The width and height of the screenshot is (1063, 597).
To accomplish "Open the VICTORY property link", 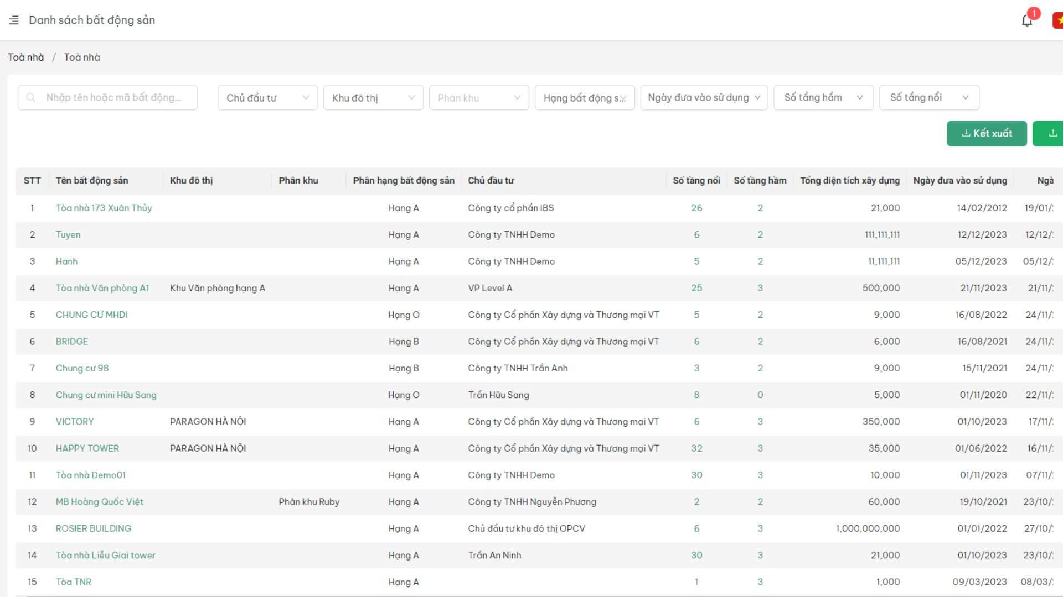I will 75,422.
